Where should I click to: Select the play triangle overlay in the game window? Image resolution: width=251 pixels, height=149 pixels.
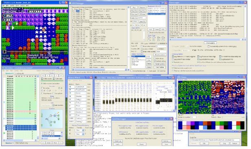pyautogui.click(x=4, y=52)
